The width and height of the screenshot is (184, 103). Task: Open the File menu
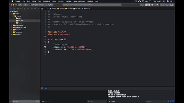click(x=24, y=1)
